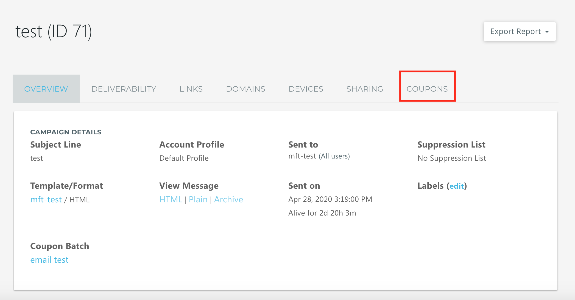Image resolution: width=575 pixels, height=300 pixels.
Task: Open the Deliverability tab
Action: pyautogui.click(x=124, y=89)
